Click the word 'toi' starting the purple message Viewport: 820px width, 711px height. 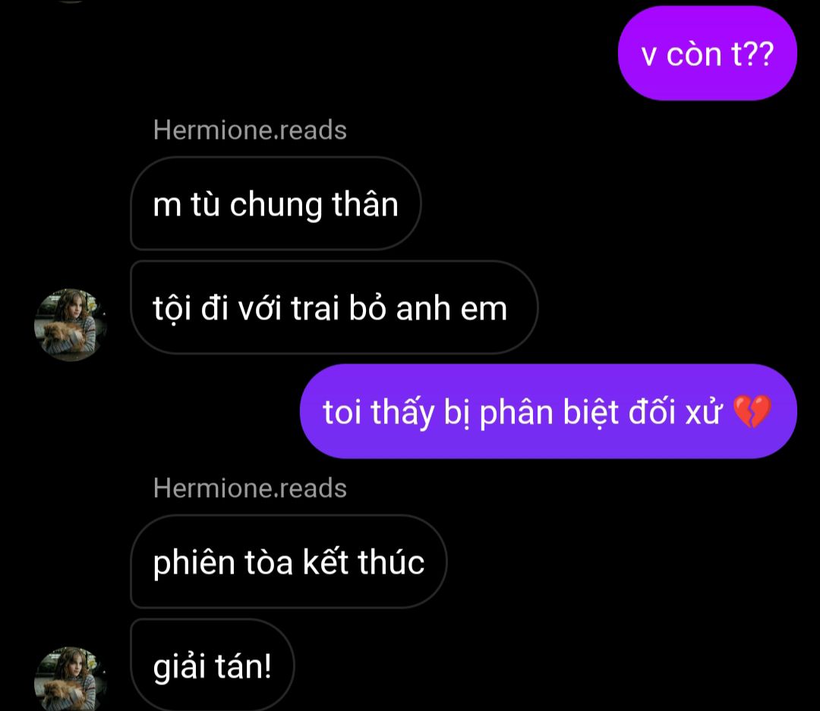pos(342,412)
